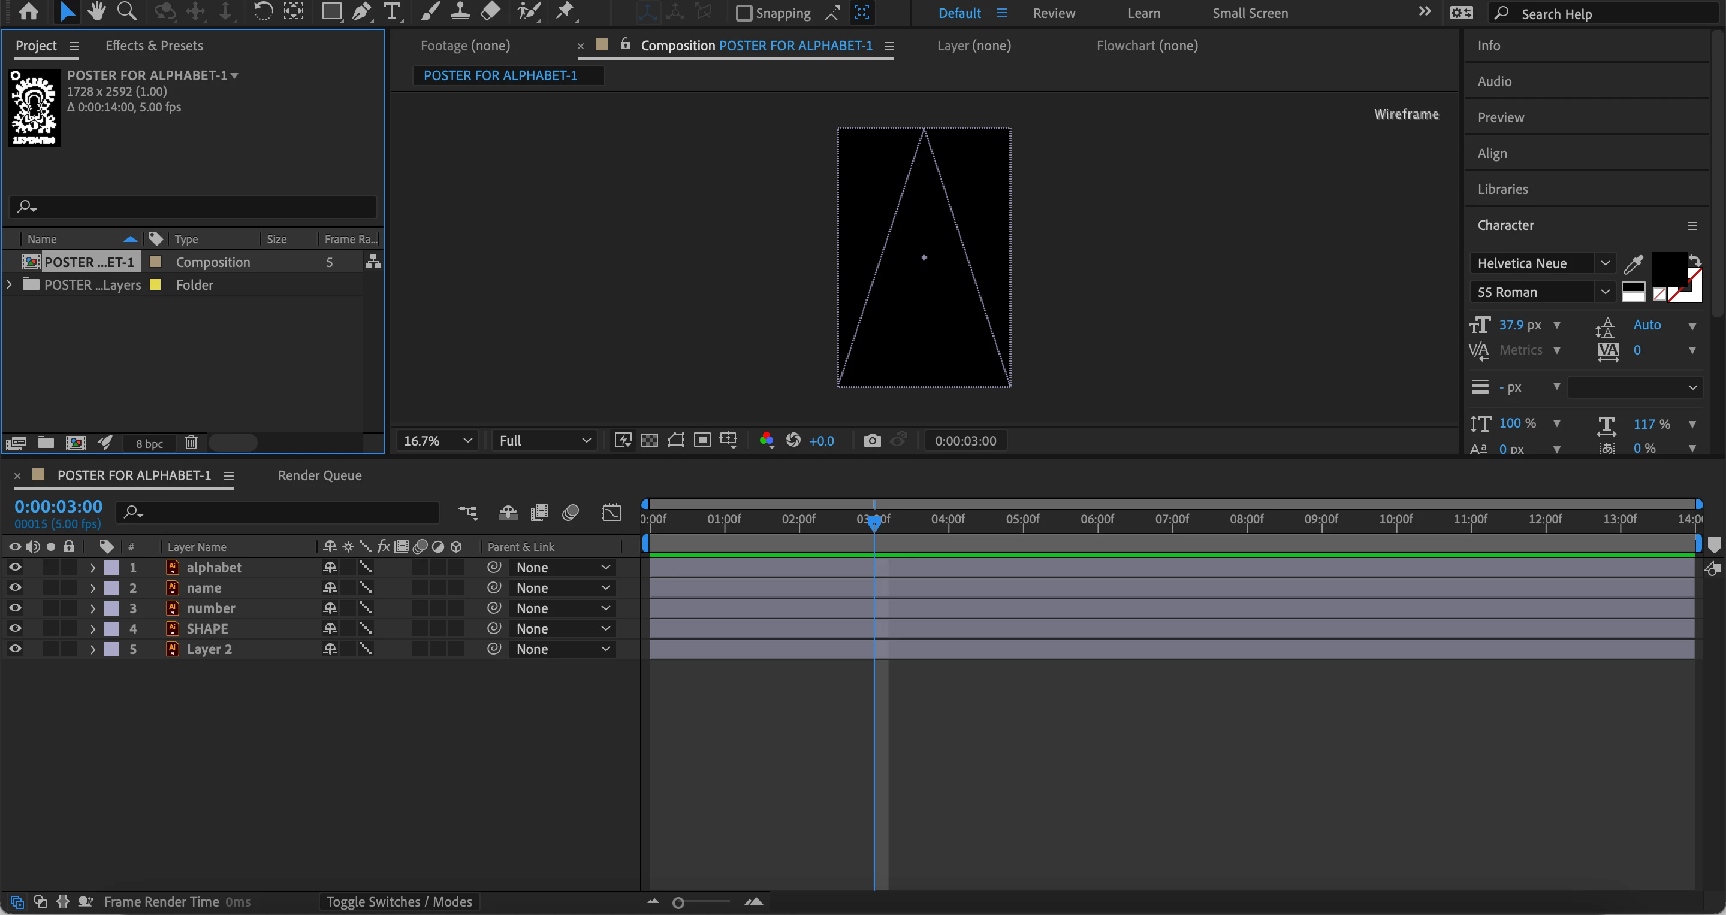1726x915 pixels.
Task: Create a new folder in Project panel
Action: pos(46,443)
